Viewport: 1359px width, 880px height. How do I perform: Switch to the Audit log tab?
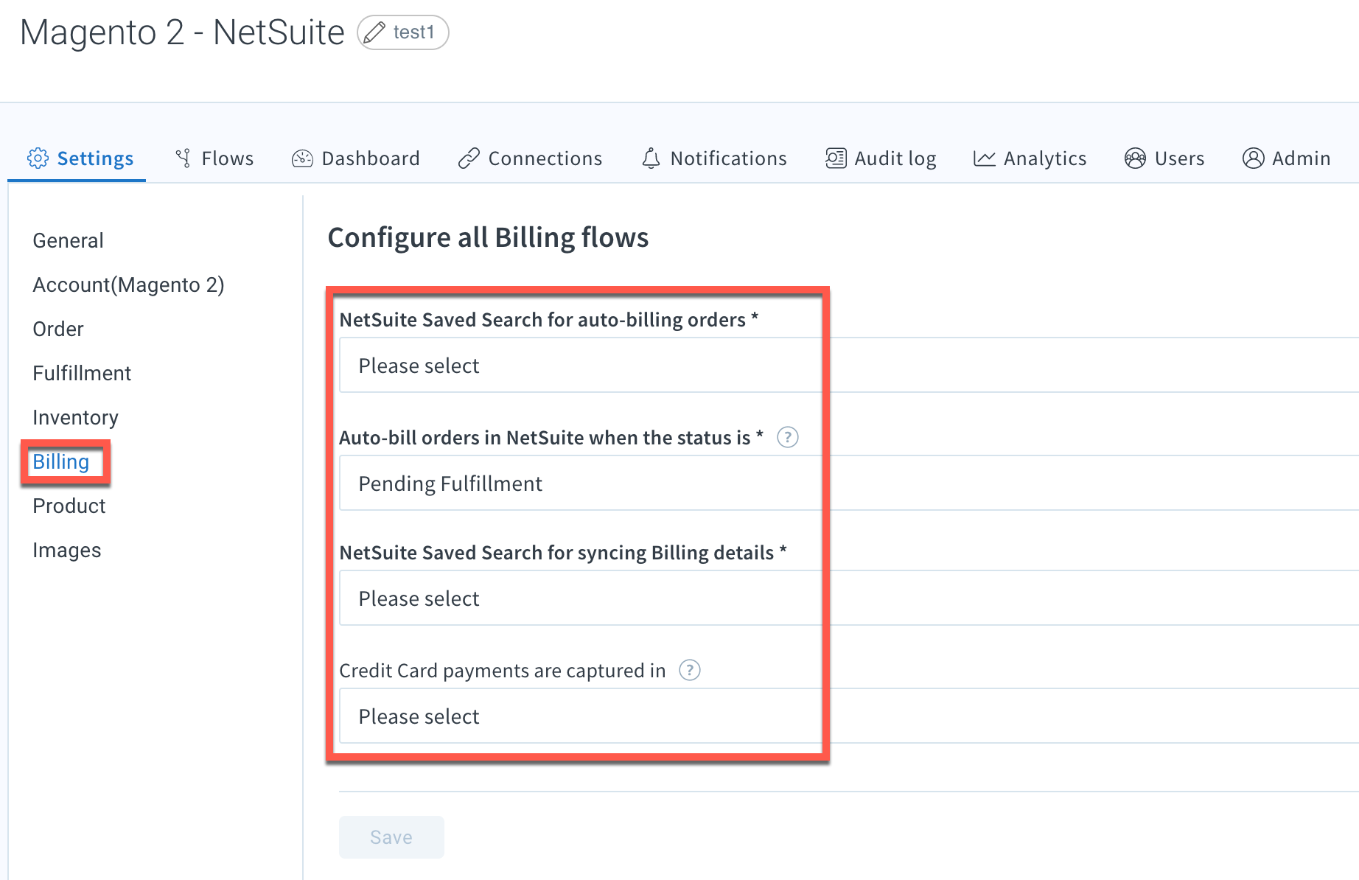click(881, 158)
